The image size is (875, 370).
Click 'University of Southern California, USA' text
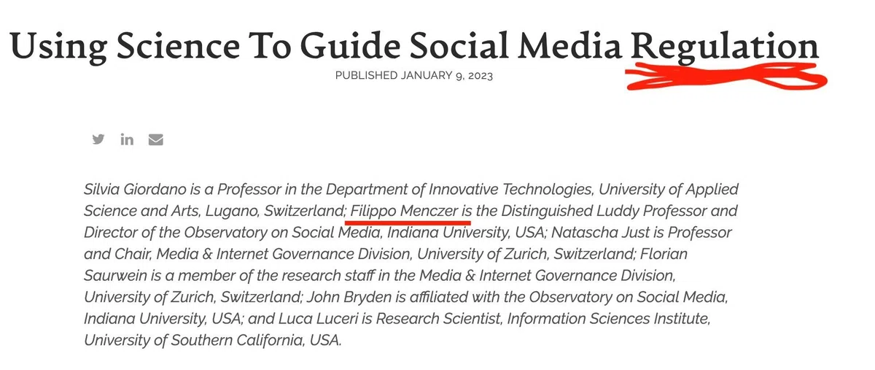[x=212, y=341]
